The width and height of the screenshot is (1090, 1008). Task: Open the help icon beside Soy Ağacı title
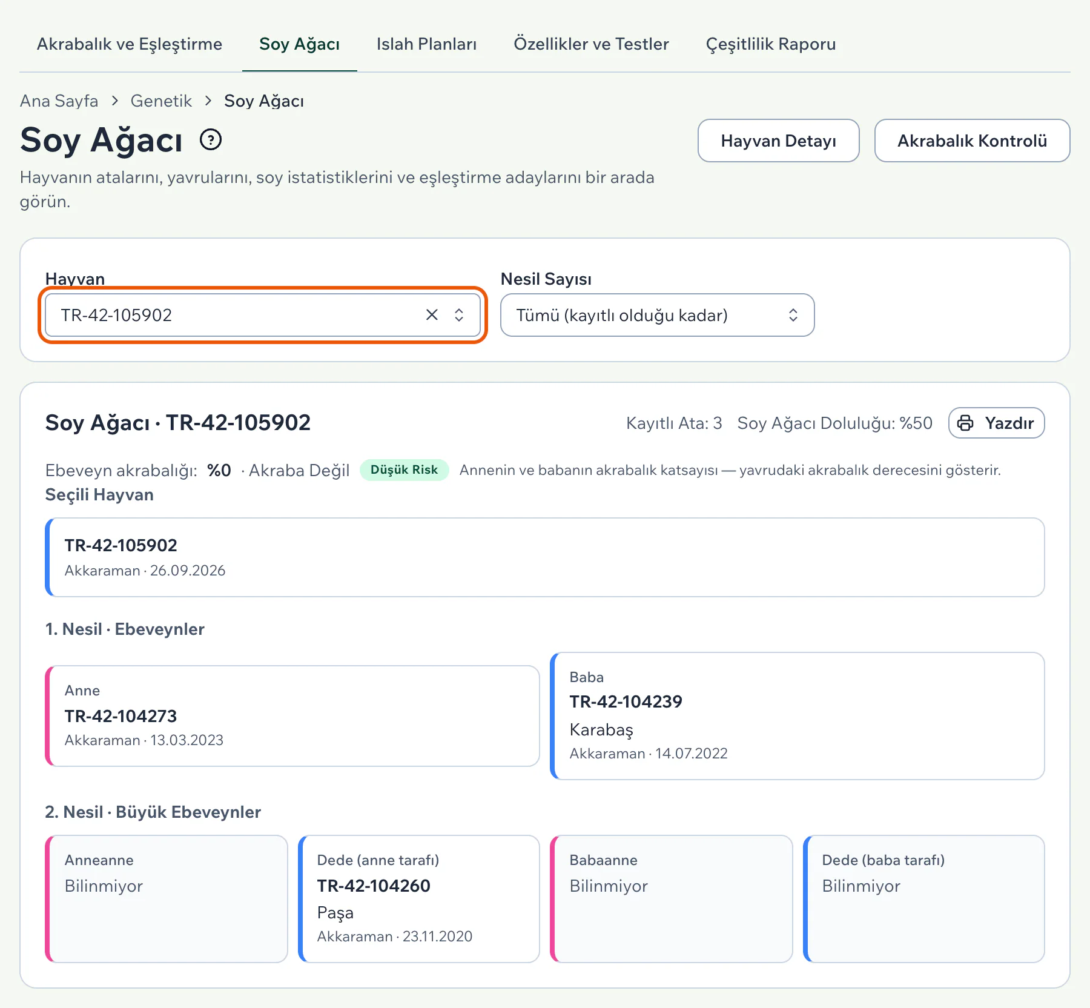211,140
